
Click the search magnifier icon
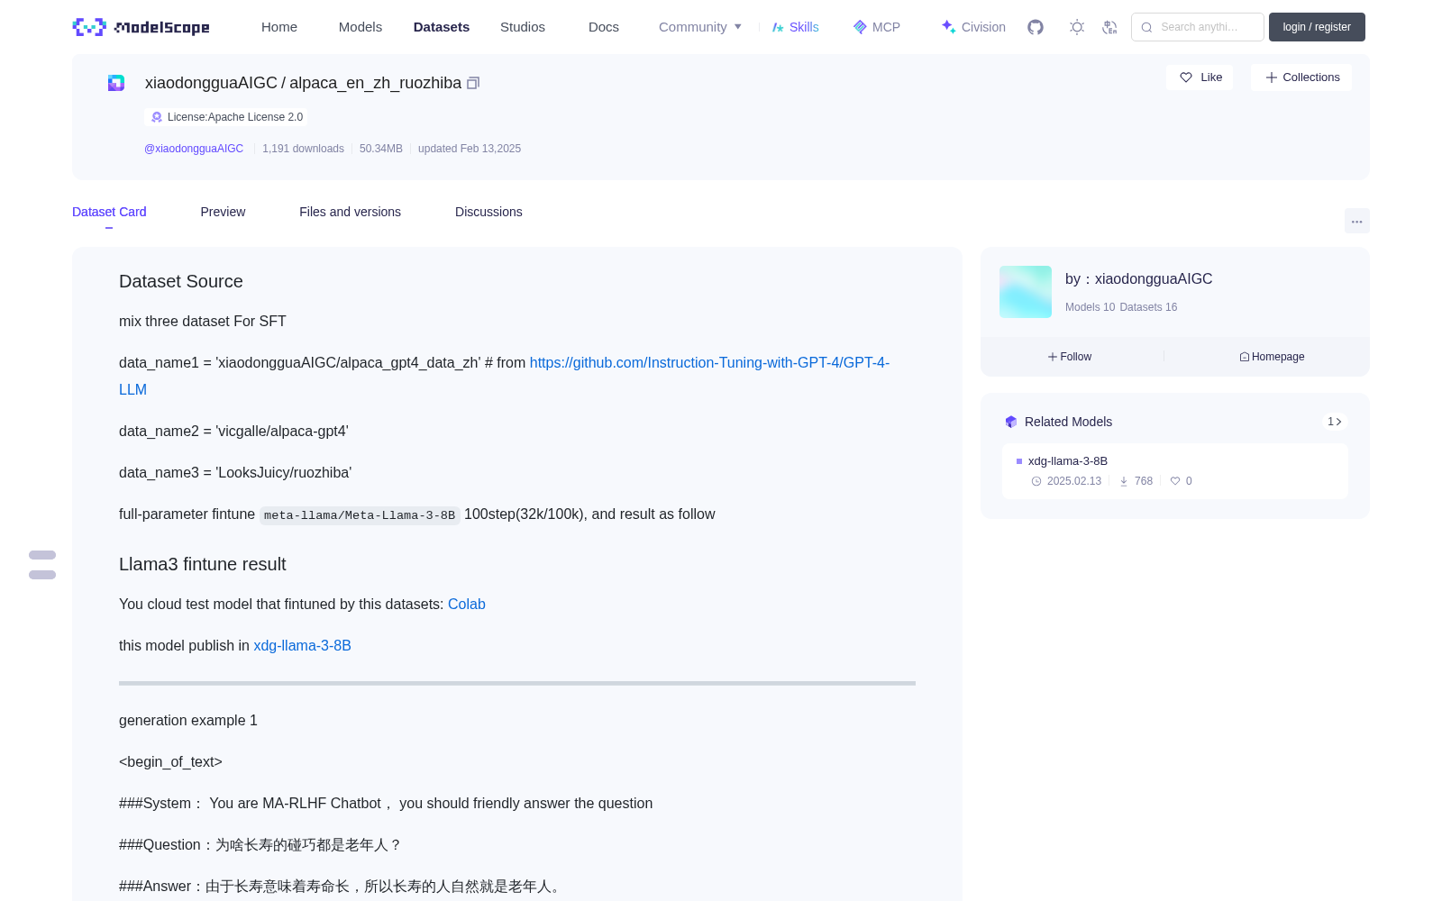(1147, 27)
